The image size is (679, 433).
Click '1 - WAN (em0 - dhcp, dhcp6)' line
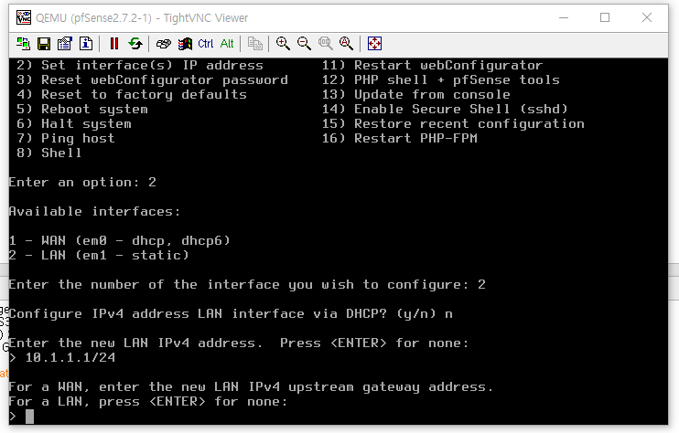[x=120, y=240]
